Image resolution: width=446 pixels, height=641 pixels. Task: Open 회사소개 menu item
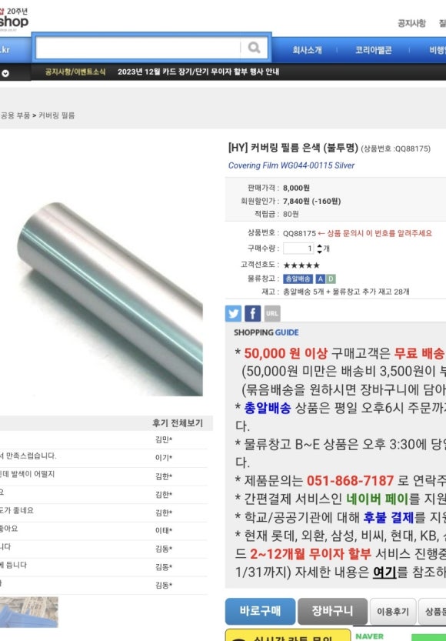(307, 50)
